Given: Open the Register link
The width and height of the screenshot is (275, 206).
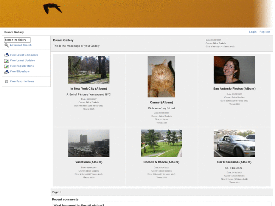Looking at the screenshot, I should (265, 32).
